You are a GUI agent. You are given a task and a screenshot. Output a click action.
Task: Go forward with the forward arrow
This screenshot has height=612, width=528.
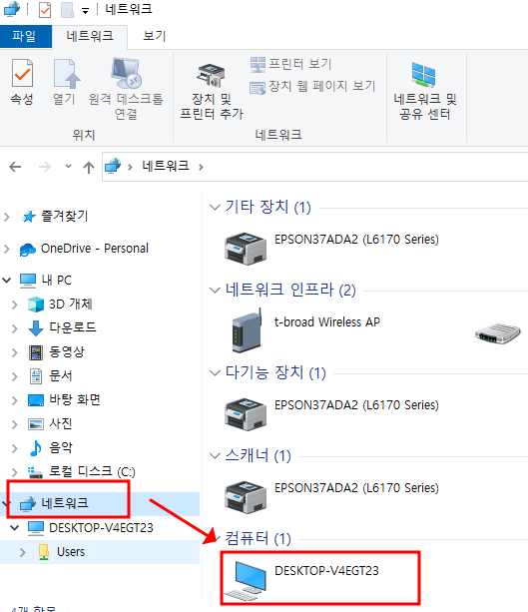click(45, 167)
